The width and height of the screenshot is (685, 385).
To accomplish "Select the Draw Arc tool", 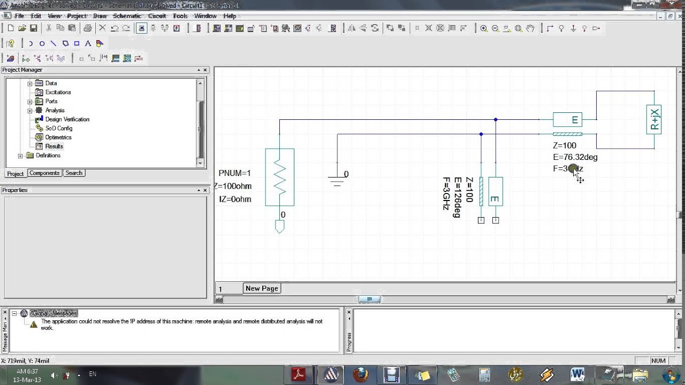I will tap(31, 43).
